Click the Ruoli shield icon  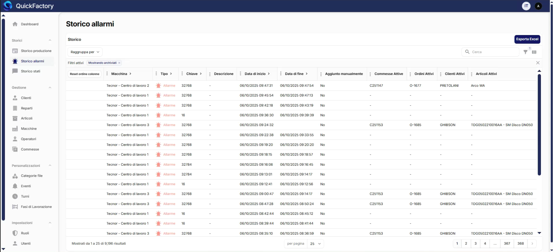click(15, 233)
